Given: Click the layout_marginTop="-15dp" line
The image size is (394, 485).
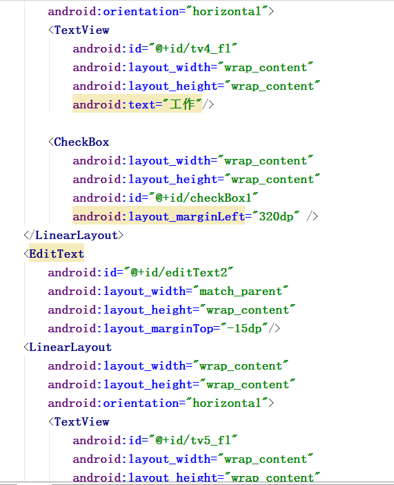Looking at the screenshot, I should pos(164,328).
